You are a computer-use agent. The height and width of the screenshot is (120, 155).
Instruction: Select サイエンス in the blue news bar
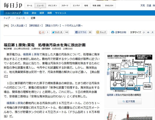click(x=61, y=13)
